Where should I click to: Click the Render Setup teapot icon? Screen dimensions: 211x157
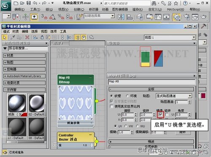(x=187, y=17)
